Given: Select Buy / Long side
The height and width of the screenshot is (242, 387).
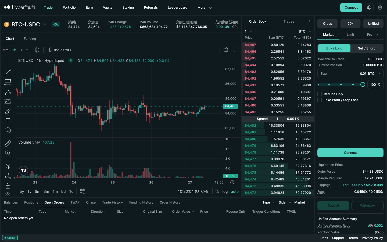Looking at the screenshot, I should 334,48.
